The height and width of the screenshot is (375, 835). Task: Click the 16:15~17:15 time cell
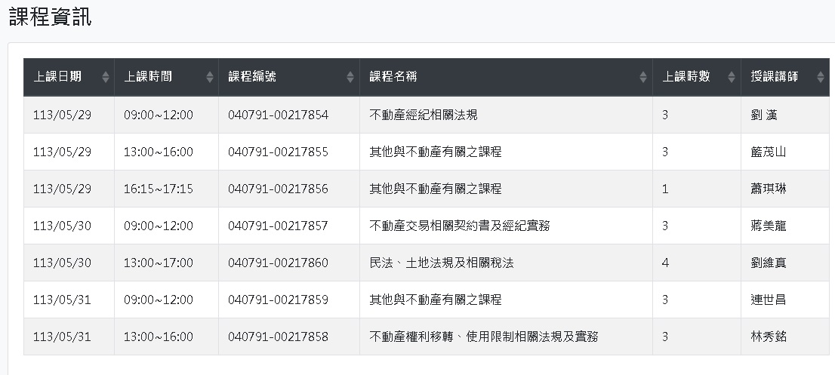159,189
